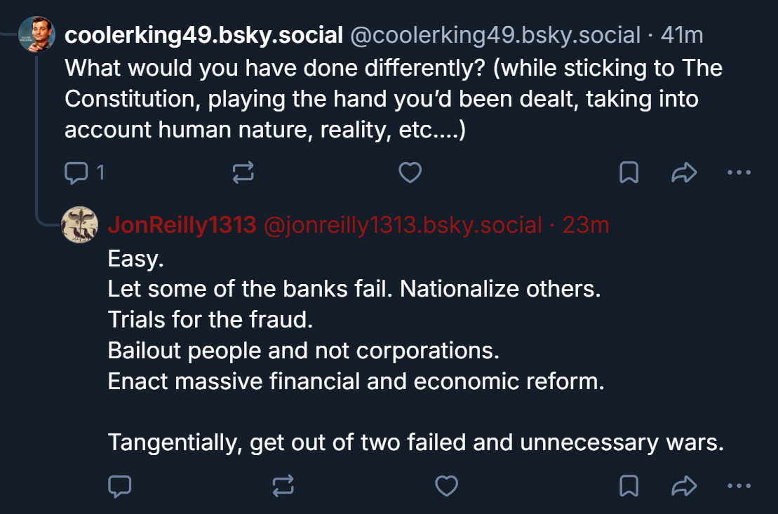778x514 pixels.
Task: Share coolerking49's post
Action: click(683, 173)
